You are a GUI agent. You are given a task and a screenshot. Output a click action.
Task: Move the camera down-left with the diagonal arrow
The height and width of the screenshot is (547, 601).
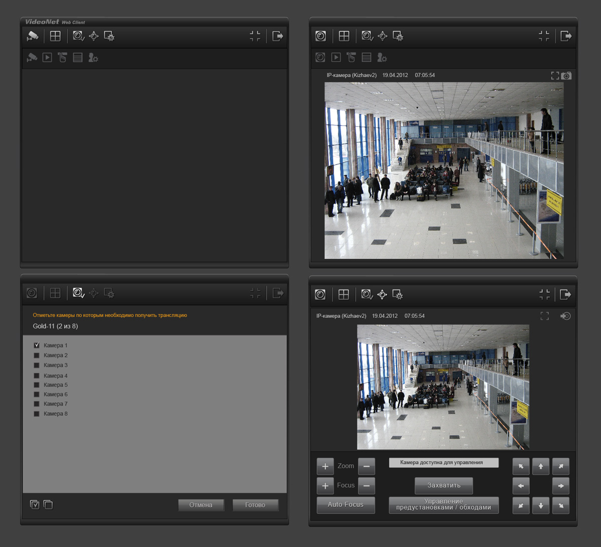(521, 505)
